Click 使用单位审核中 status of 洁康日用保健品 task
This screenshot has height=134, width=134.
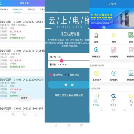17,38
